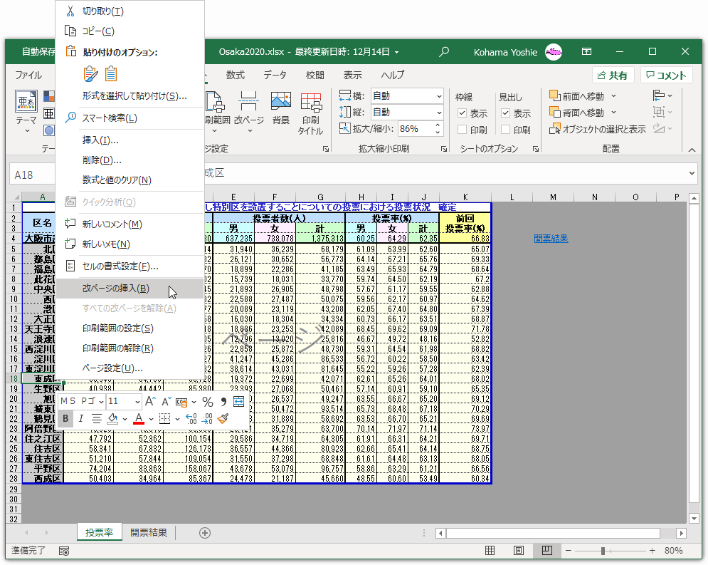Uncheck the 印刷 checkbox under 枠線
This screenshot has width=708, height=565.
[x=461, y=130]
